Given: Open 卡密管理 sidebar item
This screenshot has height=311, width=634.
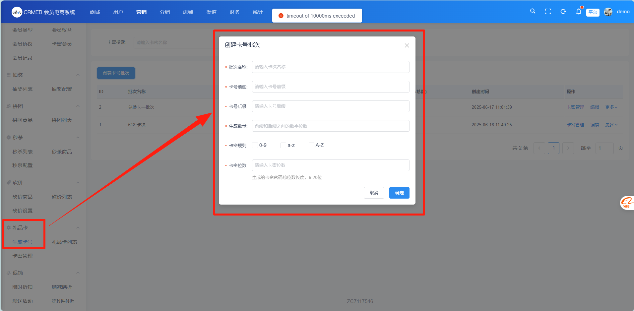Looking at the screenshot, I should [x=23, y=256].
